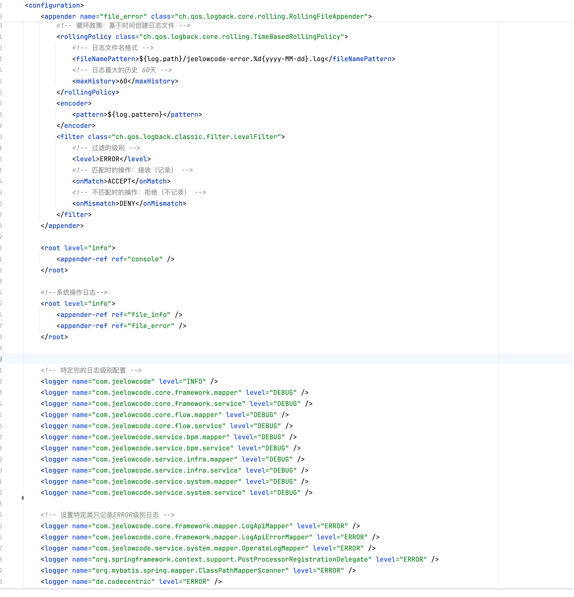Image resolution: width=574 pixels, height=597 pixels.
Task: Click the fileNamePattern opening tag
Action: (x=105, y=59)
